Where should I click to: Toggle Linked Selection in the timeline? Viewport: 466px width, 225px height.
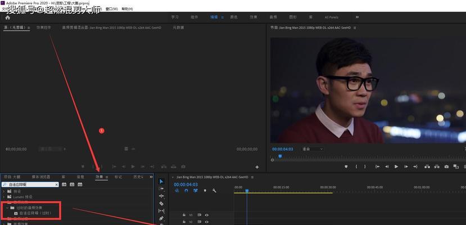195,191
